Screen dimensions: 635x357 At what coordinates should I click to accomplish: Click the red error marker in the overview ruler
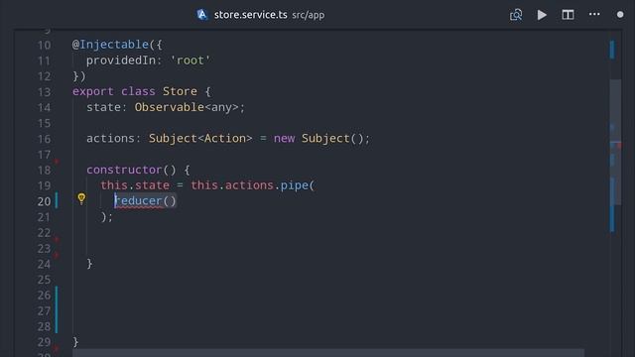click(x=619, y=145)
